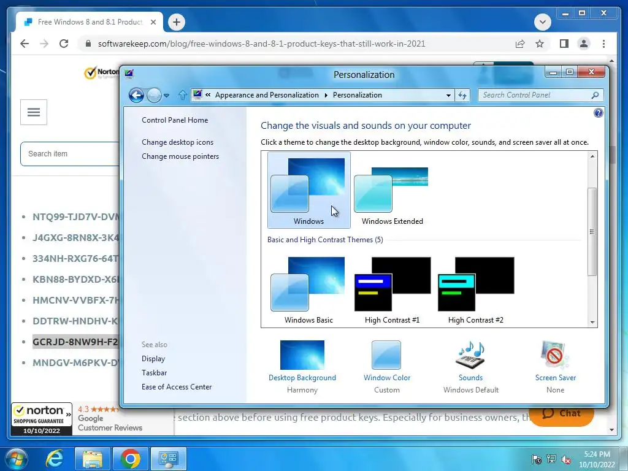Click the Search item field on webpage
Viewport: 628px width, 471px height.
pos(70,154)
